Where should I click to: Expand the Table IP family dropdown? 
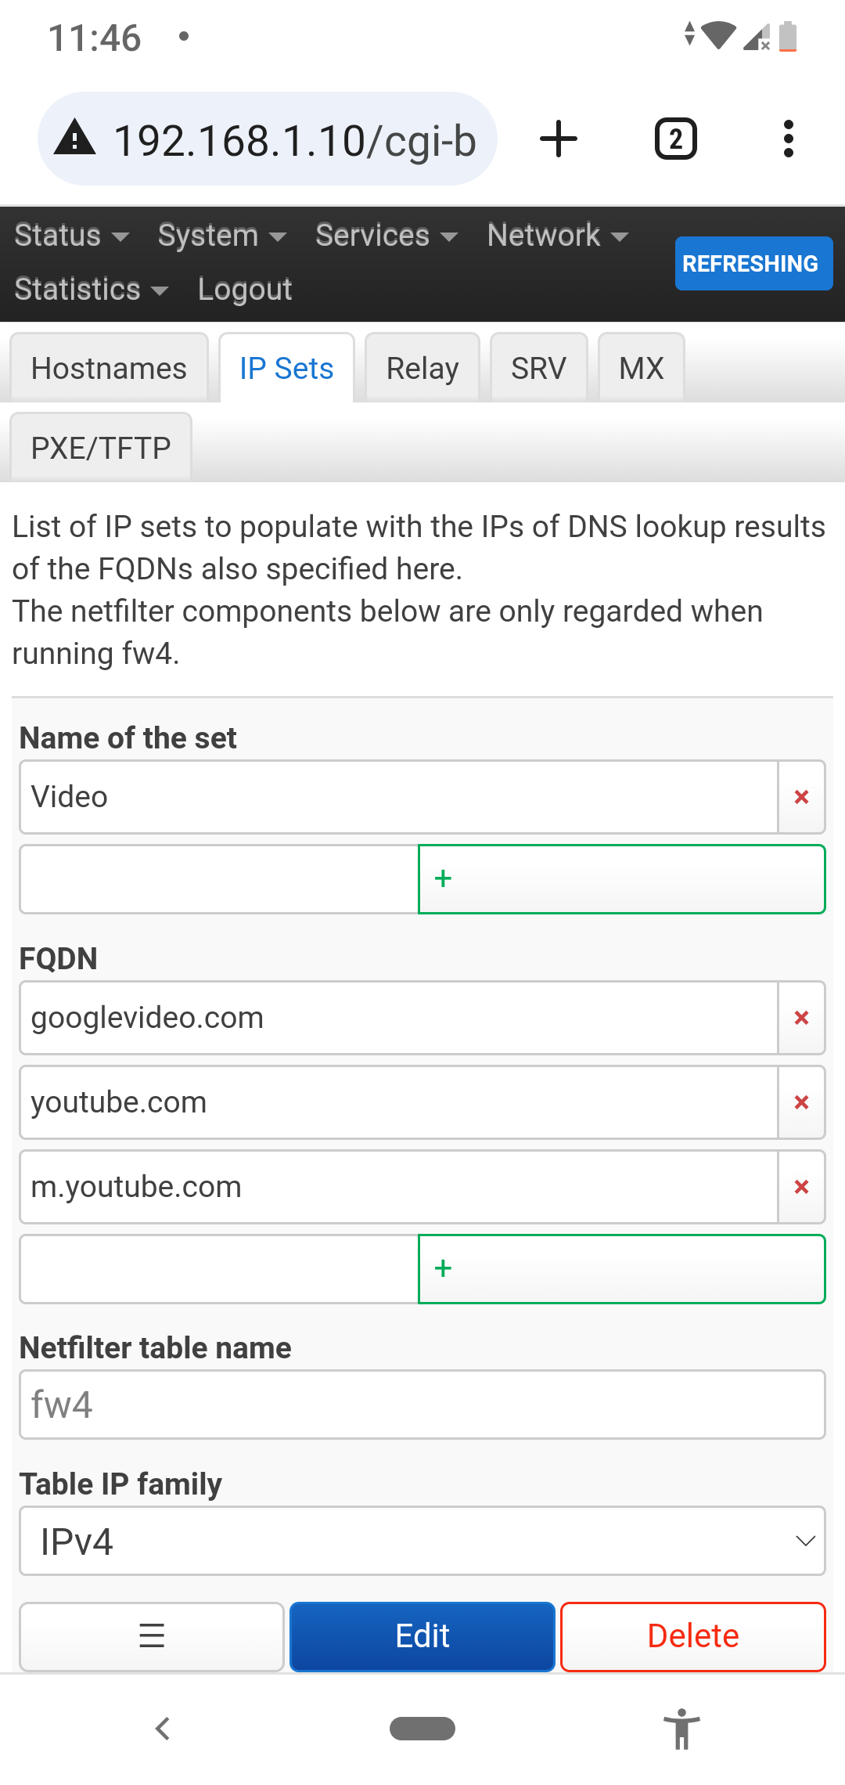click(422, 1541)
